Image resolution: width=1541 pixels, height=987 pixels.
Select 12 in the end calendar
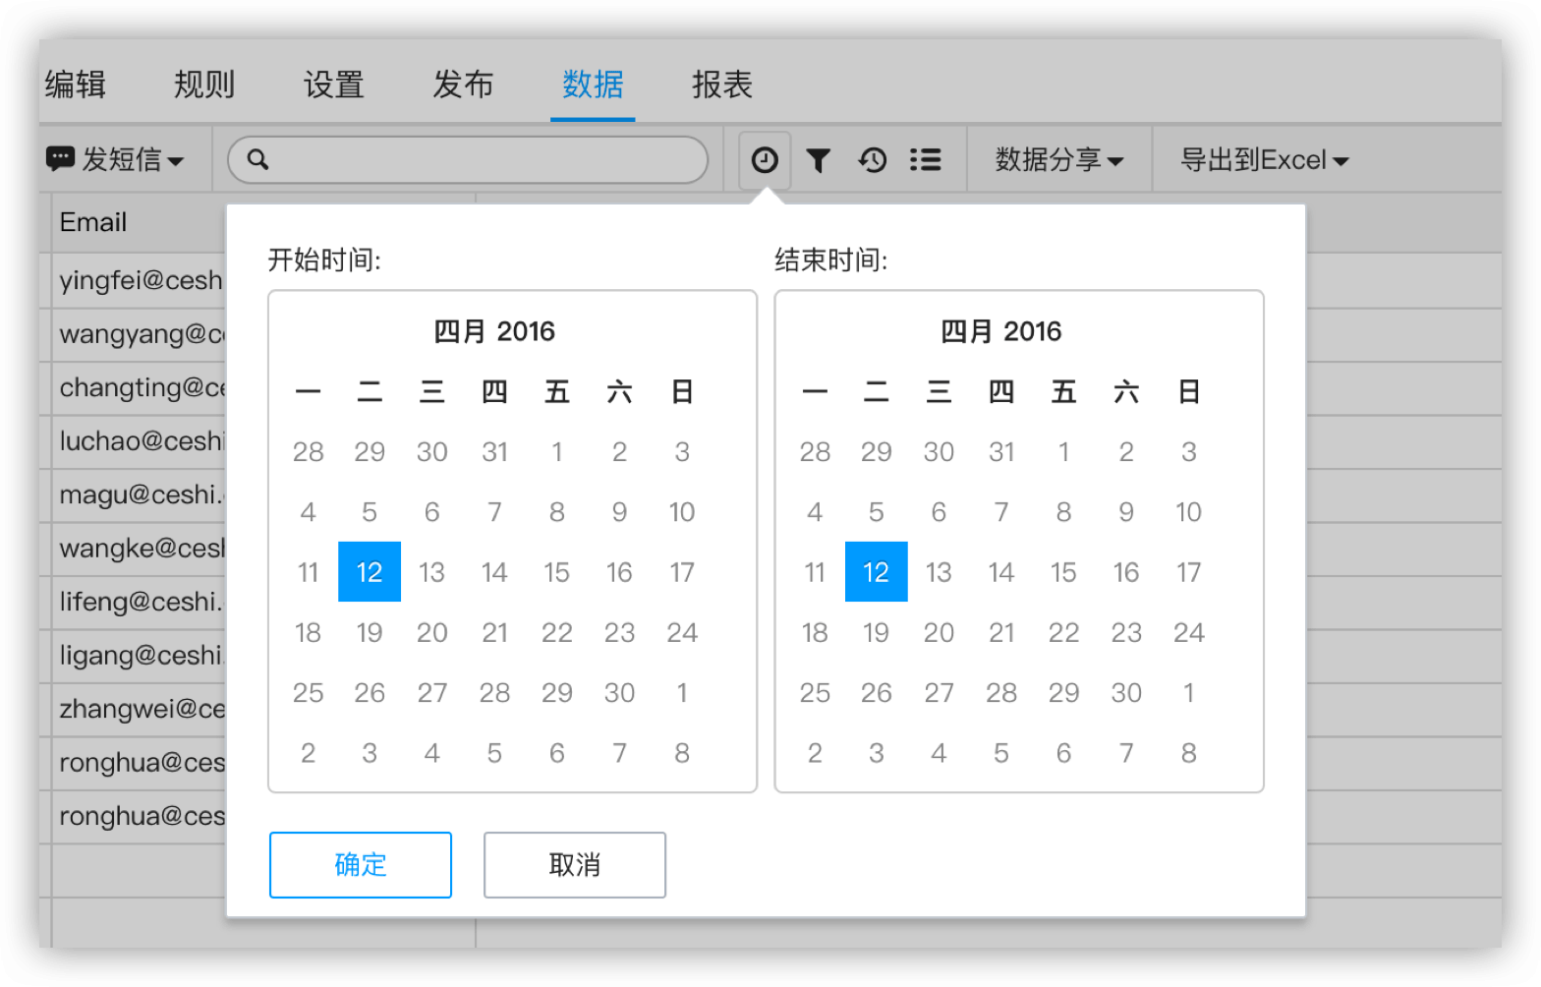coord(877,572)
